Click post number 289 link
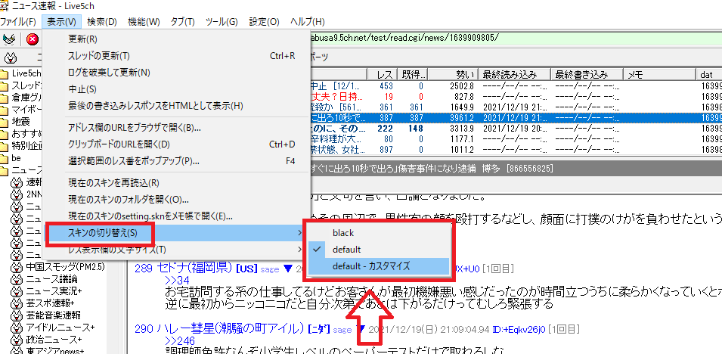The width and height of the screenshot is (722, 354). (x=144, y=269)
